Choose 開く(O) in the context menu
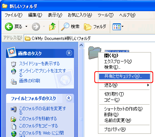This screenshot has width=155, height=137. click(x=125, y=55)
